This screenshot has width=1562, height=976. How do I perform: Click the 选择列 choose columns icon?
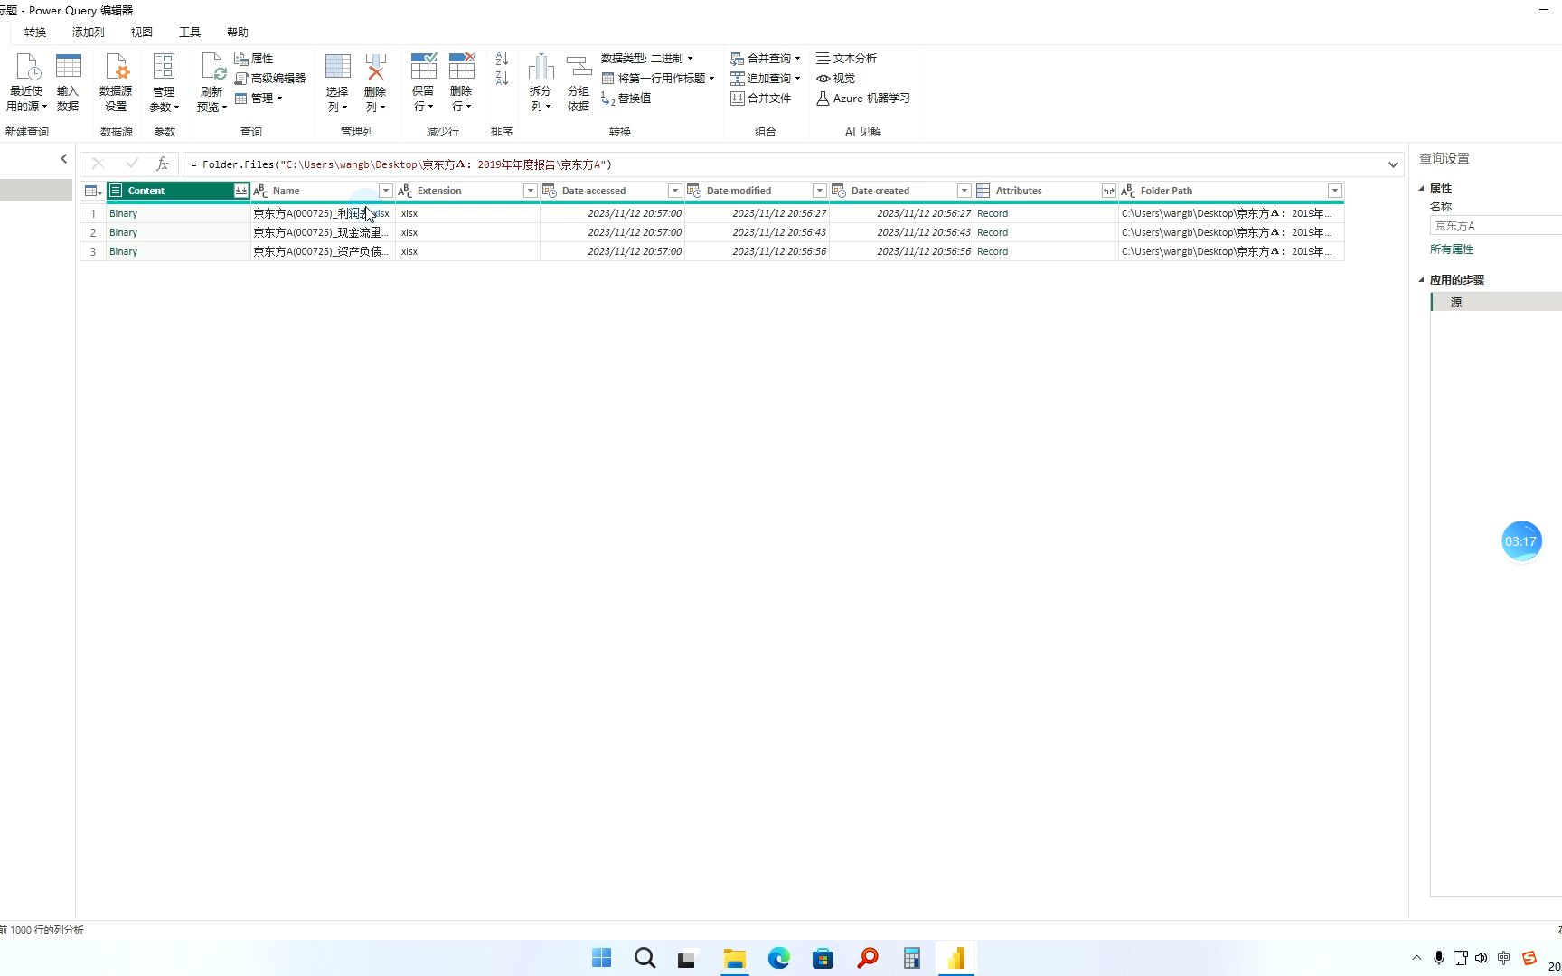pos(337,82)
